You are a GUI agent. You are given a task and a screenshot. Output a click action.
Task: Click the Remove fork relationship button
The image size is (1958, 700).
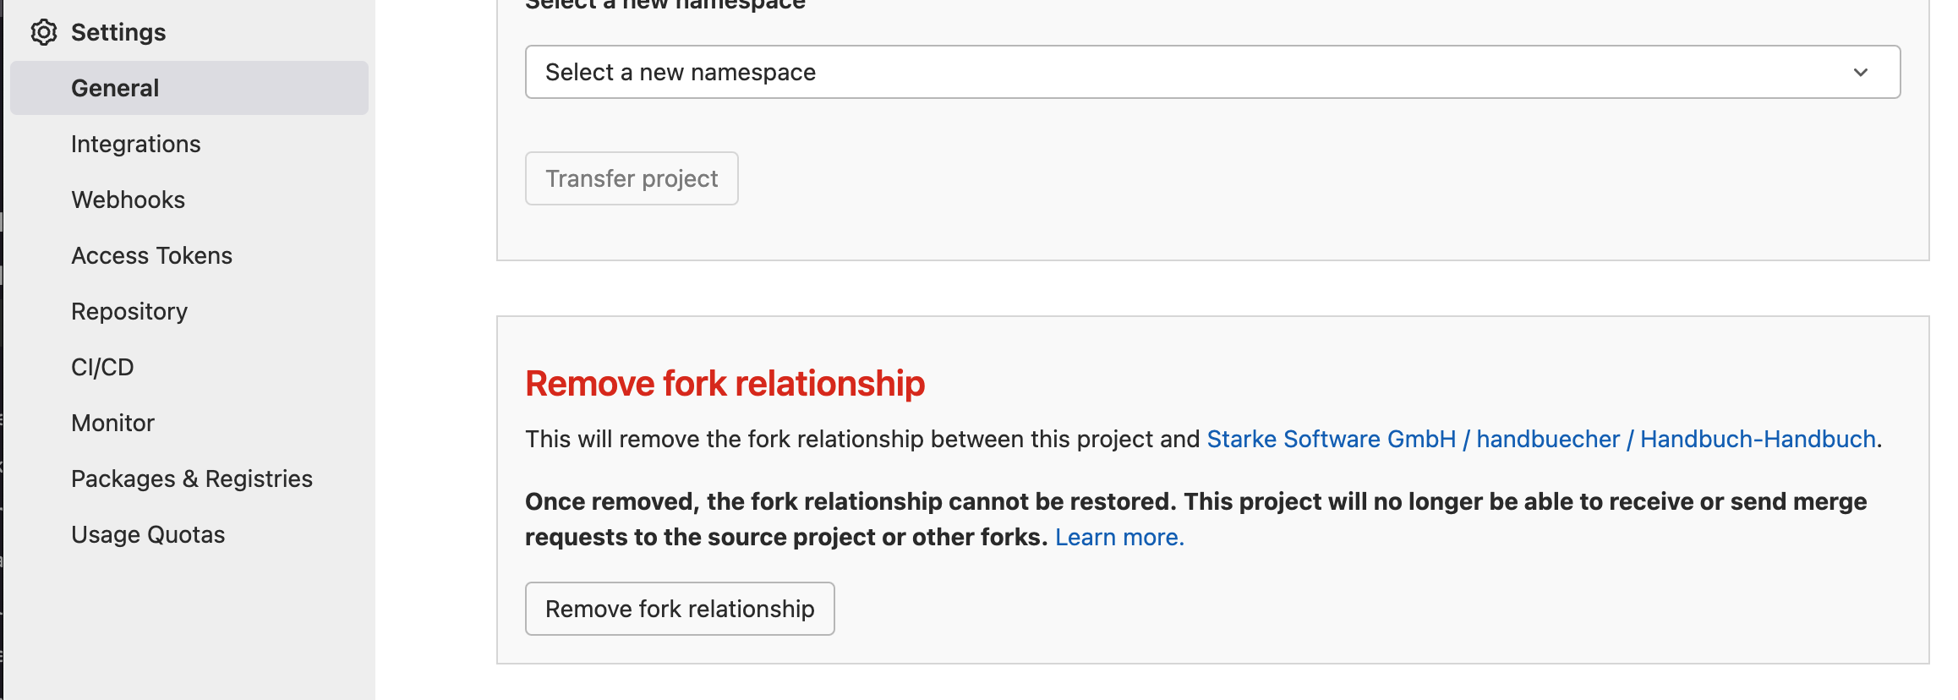pos(679,608)
